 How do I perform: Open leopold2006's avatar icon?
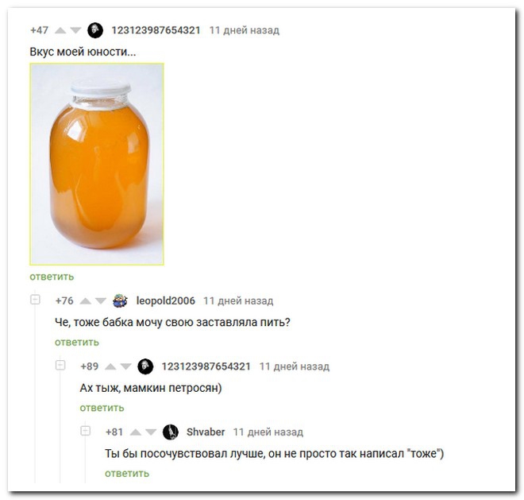click(121, 300)
